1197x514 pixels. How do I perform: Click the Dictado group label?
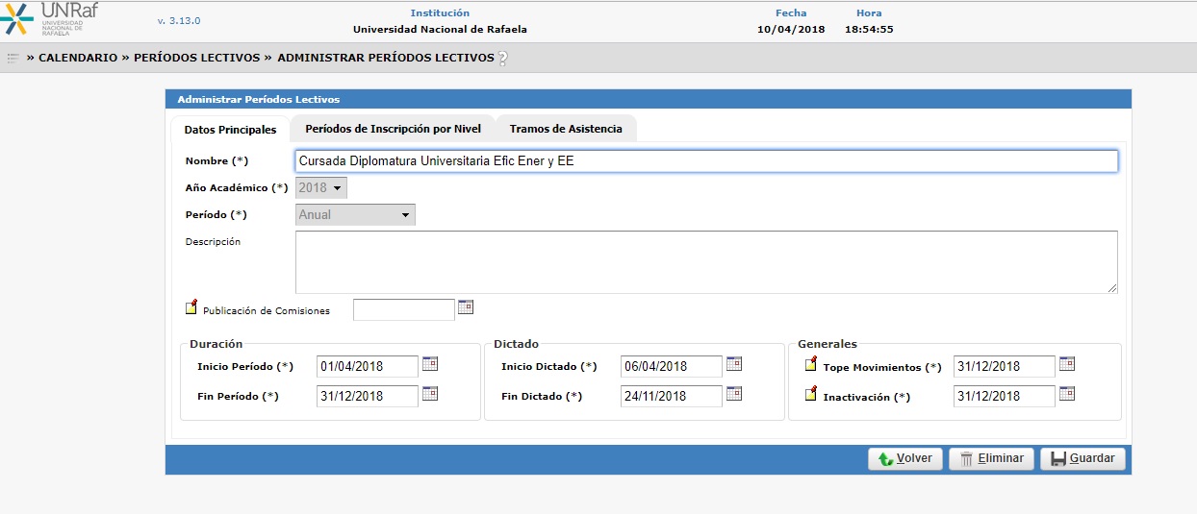click(516, 343)
